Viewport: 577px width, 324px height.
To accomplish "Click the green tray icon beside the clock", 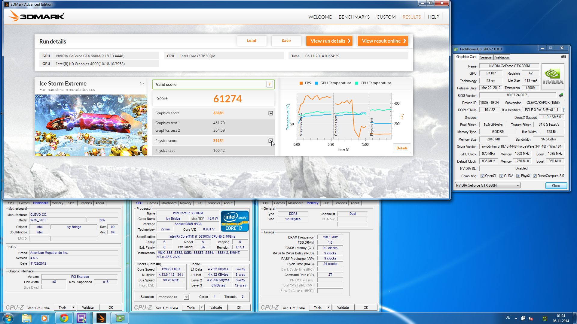I will point(545,318).
